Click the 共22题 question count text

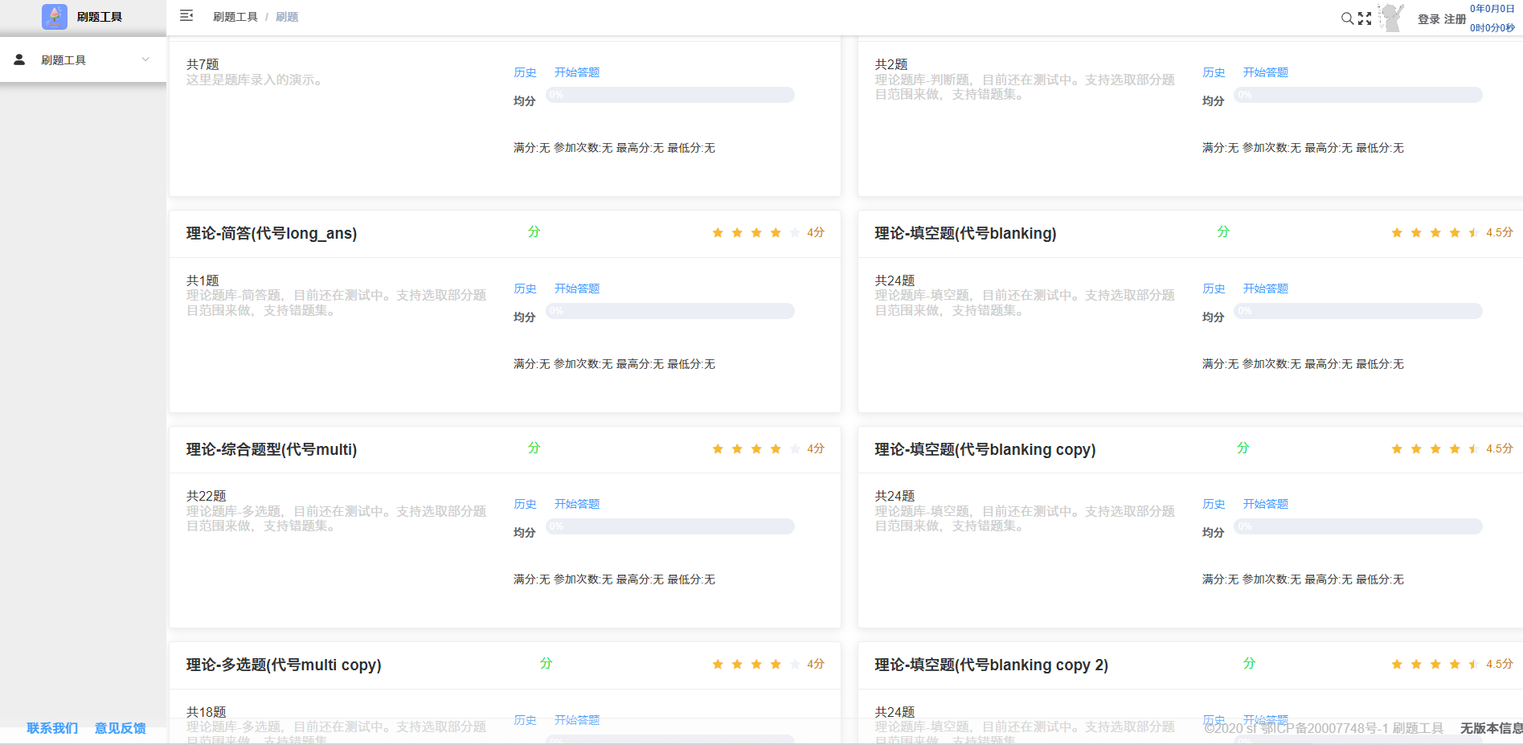(207, 496)
